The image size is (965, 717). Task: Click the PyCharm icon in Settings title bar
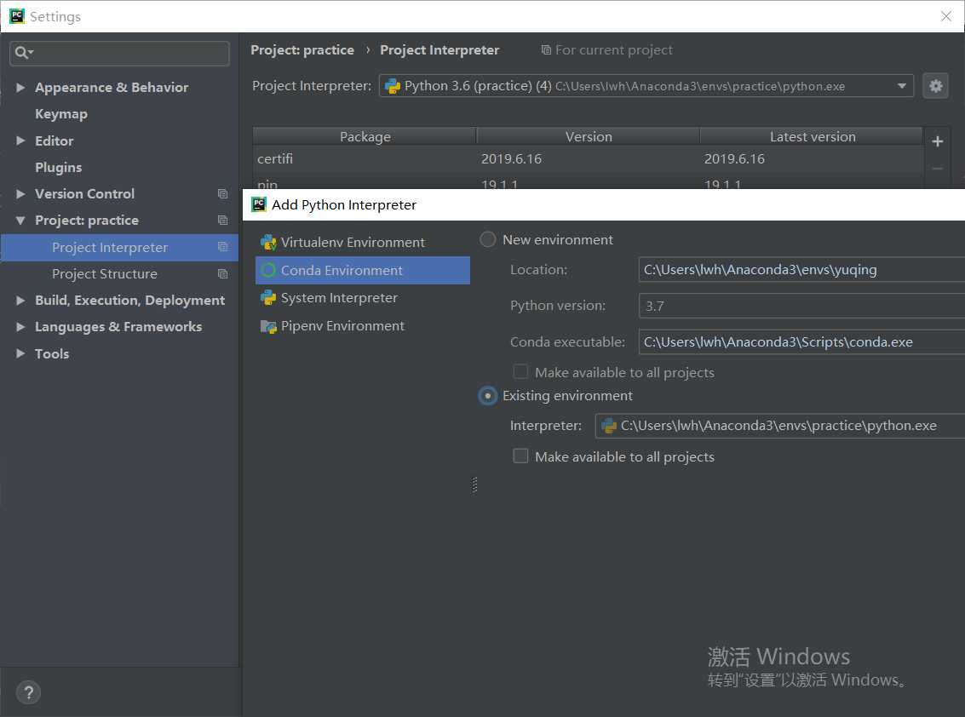pos(17,16)
